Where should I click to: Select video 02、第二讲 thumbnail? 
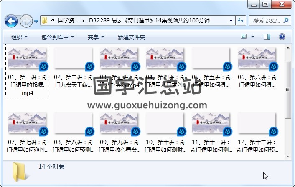[x=74, y=59]
